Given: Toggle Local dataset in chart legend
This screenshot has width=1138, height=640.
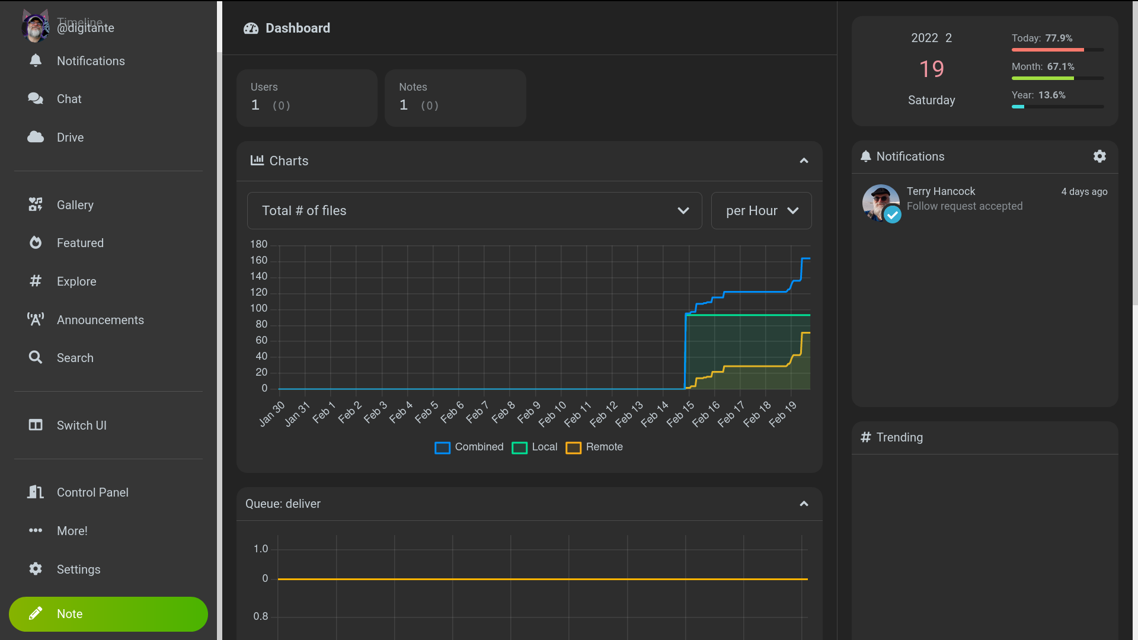Looking at the screenshot, I should tap(534, 447).
